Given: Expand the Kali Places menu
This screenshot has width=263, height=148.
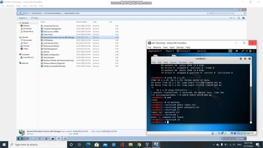Looking at the screenshot, I should [170, 51].
